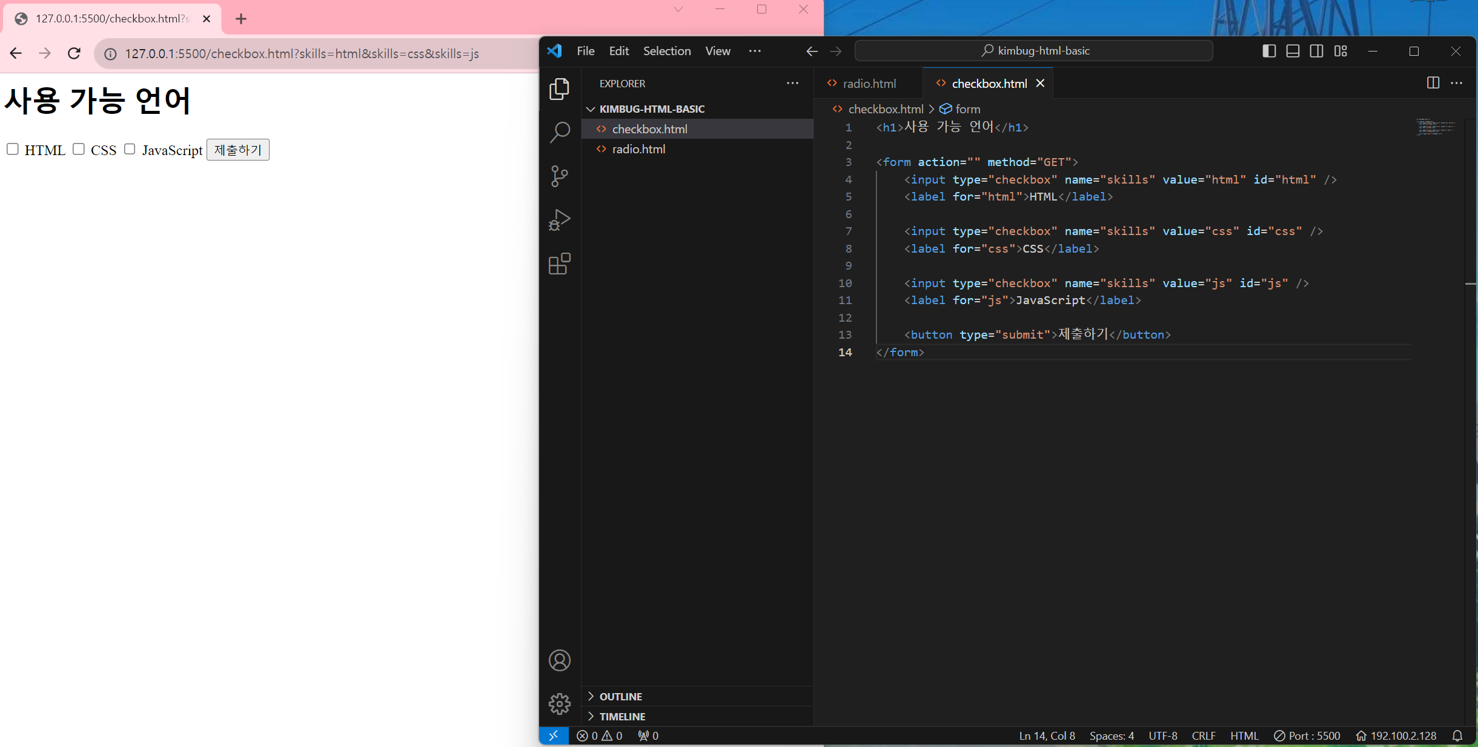Toggle the JavaScript checkbox in browser

(x=130, y=148)
